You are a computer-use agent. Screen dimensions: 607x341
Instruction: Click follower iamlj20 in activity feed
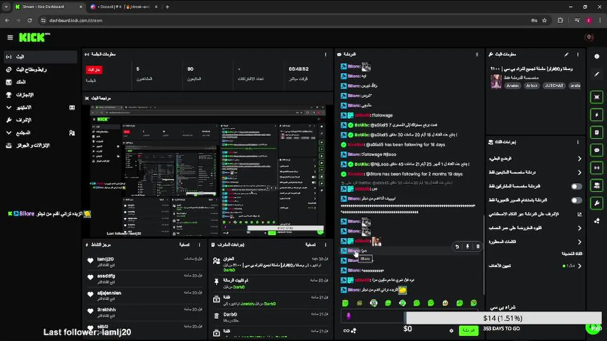(x=105, y=259)
